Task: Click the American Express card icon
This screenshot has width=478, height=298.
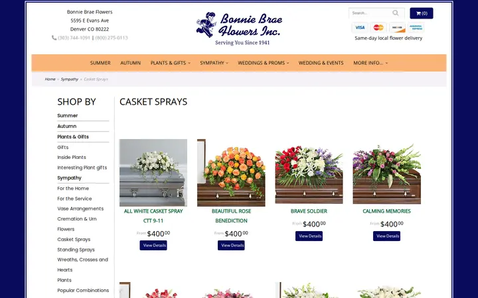Action: [x=416, y=28]
